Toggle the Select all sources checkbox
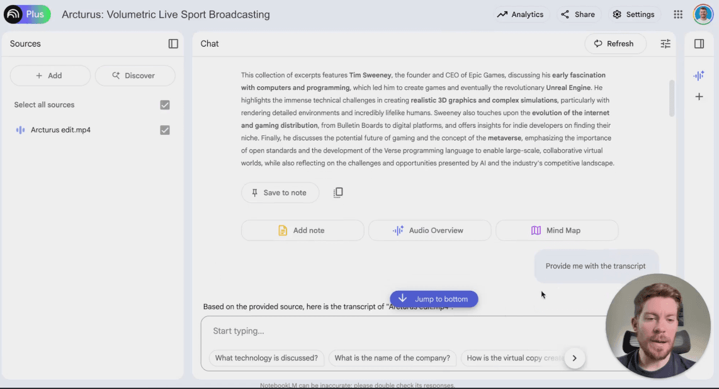This screenshot has height=389, width=719. [x=165, y=105]
